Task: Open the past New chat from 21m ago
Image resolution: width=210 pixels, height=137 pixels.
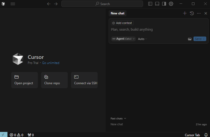Action: [159, 124]
